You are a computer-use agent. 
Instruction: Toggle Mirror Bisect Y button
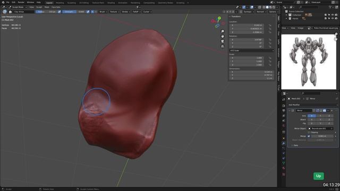pos(320,119)
